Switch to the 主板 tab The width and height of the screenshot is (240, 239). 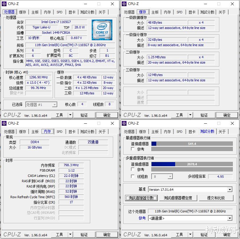(35, 12)
